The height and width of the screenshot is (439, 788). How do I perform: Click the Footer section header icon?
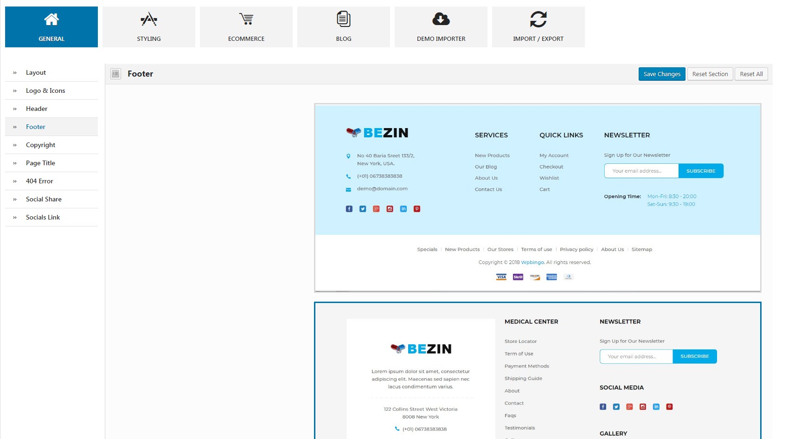116,74
